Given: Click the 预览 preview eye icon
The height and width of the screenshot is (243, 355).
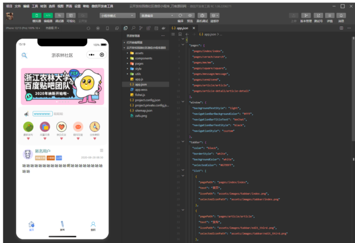Looking at the screenshot, I should (190, 15).
